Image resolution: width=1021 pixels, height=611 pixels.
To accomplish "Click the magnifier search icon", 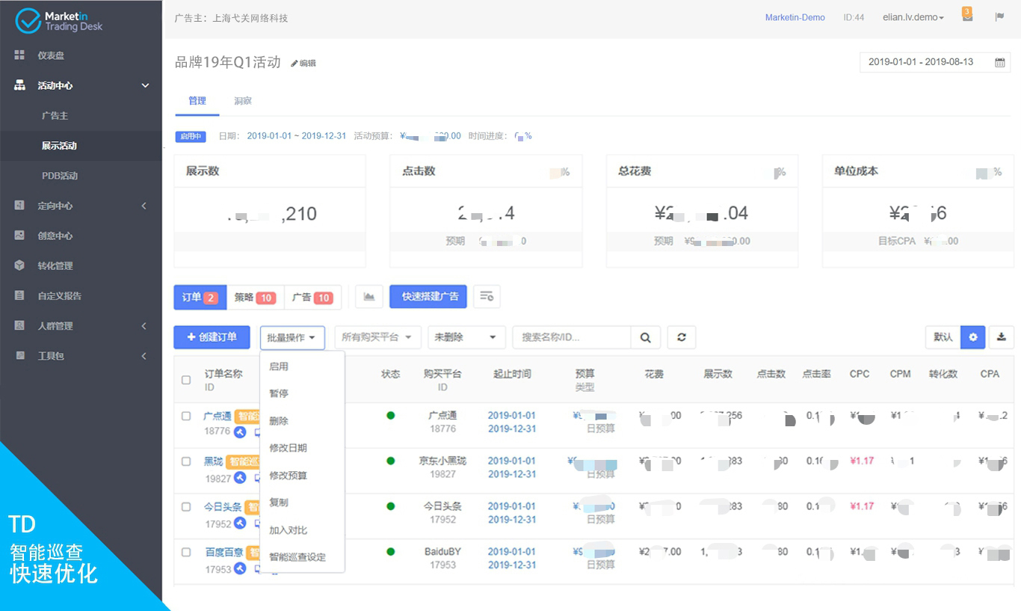I will pyautogui.click(x=645, y=337).
